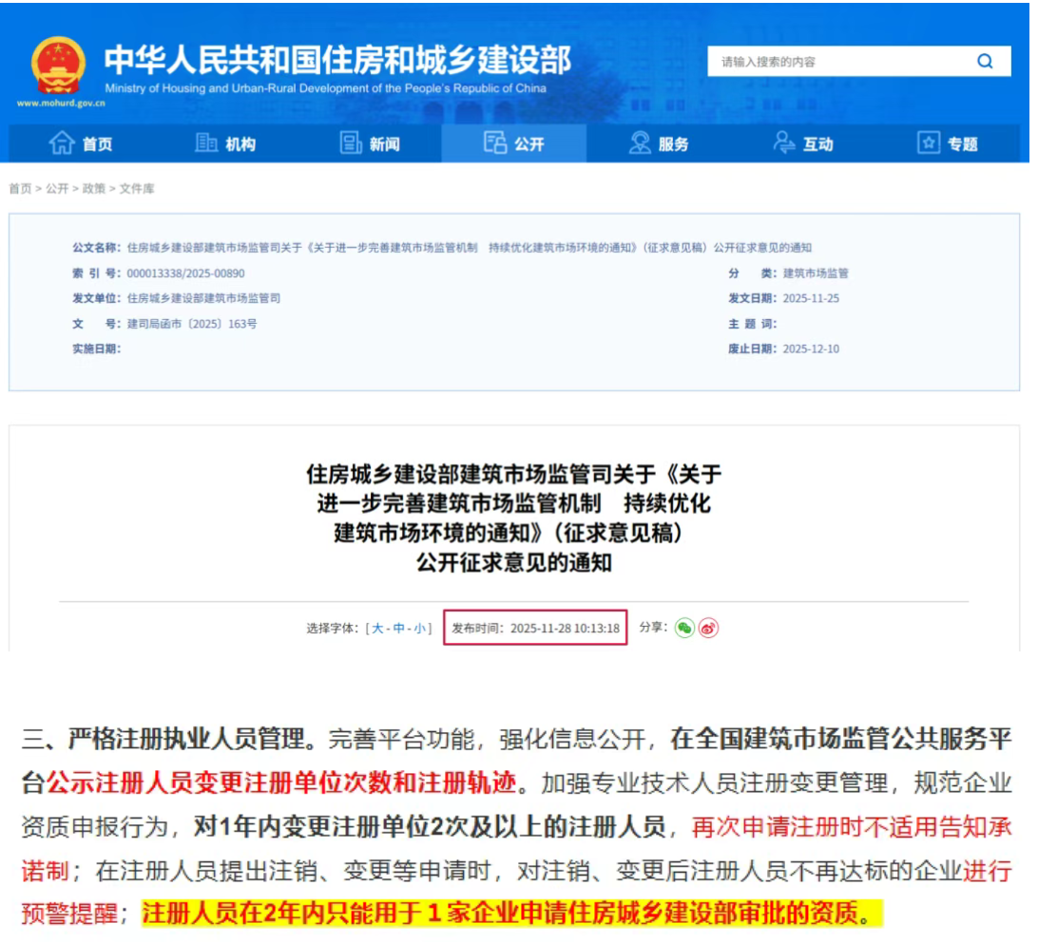Click the star icon beside 专题
The image size is (1038, 942).
click(x=928, y=143)
